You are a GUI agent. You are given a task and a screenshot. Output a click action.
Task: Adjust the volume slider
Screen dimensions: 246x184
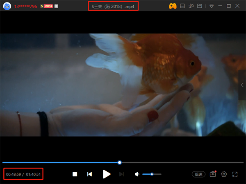click(152, 174)
